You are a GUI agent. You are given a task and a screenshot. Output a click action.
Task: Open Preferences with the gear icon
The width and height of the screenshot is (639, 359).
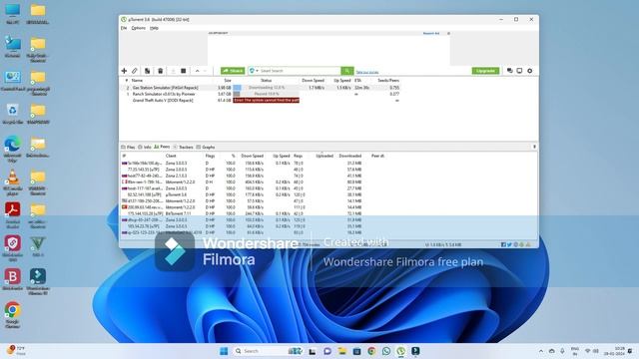(x=530, y=71)
